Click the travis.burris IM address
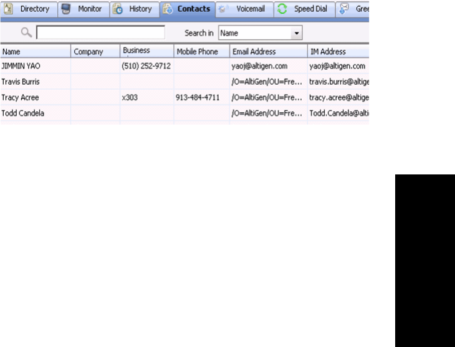Screen dimensions: 455x347 coord(339,82)
